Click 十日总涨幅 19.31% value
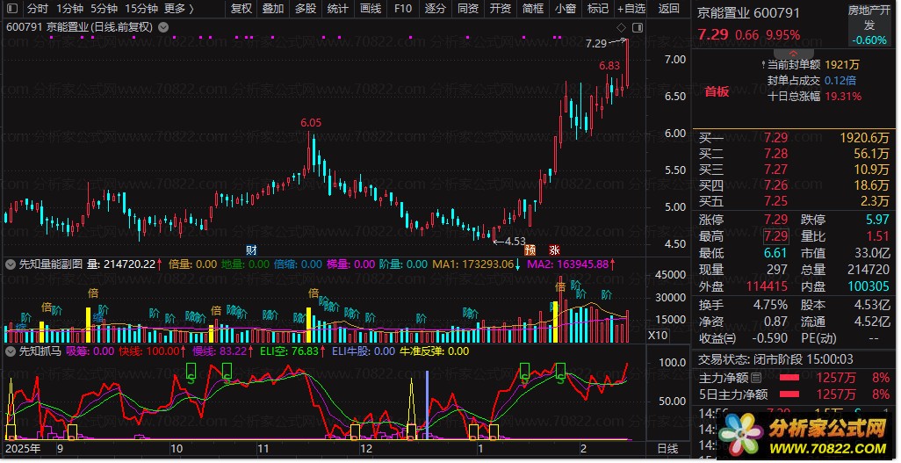901x463 pixels. [x=843, y=97]
